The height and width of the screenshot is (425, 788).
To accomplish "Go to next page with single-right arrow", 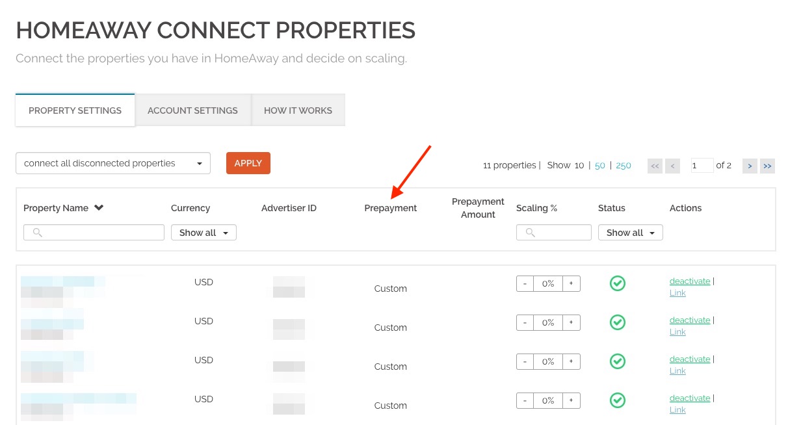I will pos(750,166).
